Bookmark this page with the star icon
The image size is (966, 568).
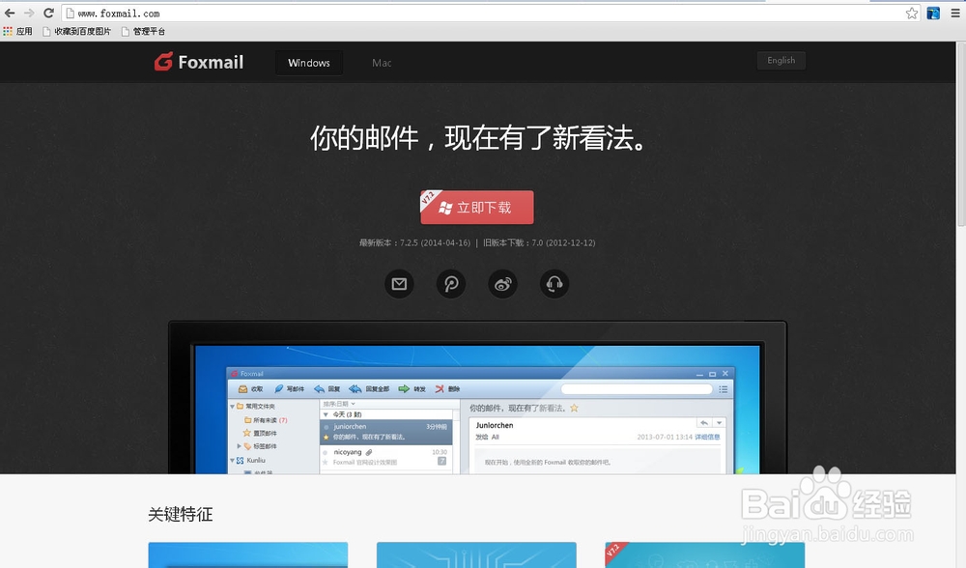click(912, 13)
